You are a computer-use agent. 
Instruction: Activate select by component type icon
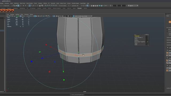18,6
